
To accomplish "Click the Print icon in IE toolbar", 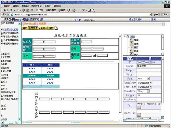I will pyautogui.click(x=79, y=10).
